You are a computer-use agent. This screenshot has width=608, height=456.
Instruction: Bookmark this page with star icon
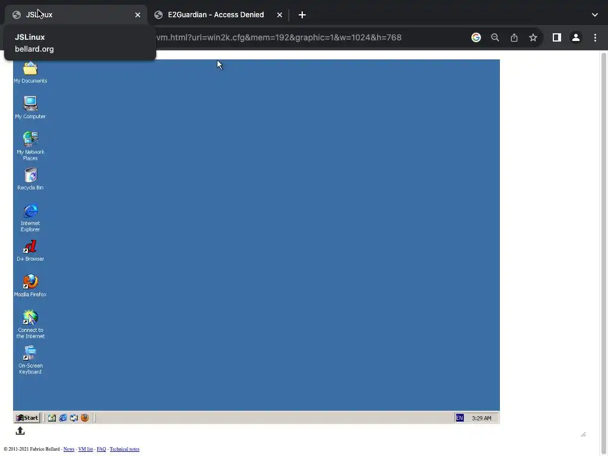click(533, 37)
